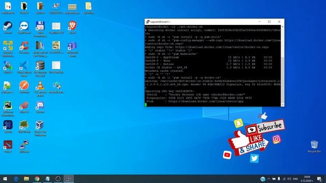Open the Oracle VM VirtualBox shortcut
This screenshot has height=183, width=326.
tap(40, 128)
